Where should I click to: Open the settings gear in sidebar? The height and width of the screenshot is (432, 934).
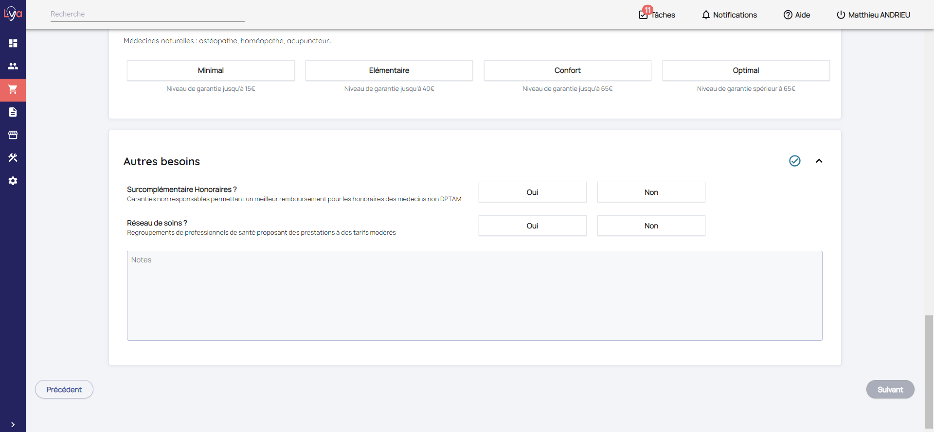tap(13, 181)
